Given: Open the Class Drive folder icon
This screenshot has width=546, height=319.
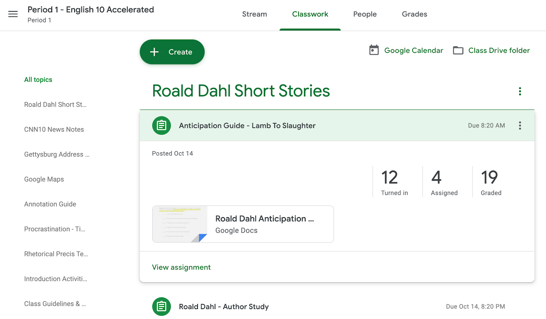Looking at the screenshot, I should coord(458,50).
